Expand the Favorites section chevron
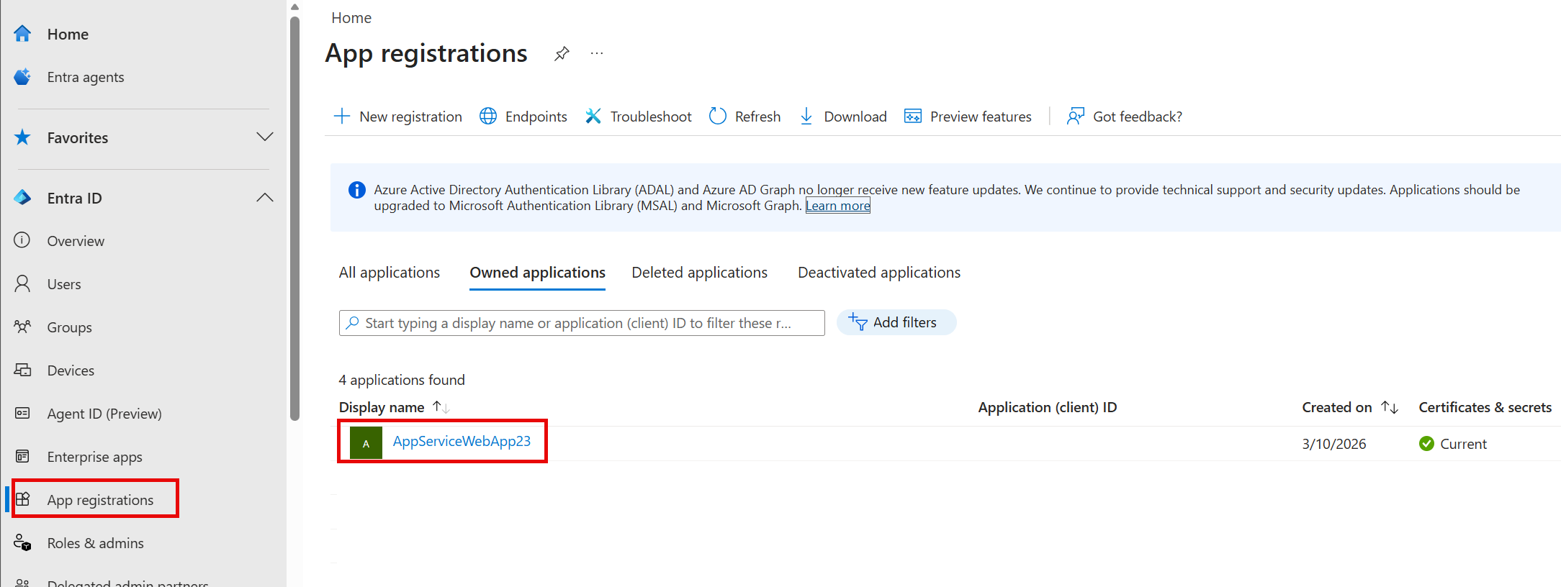 coord(265,137)
